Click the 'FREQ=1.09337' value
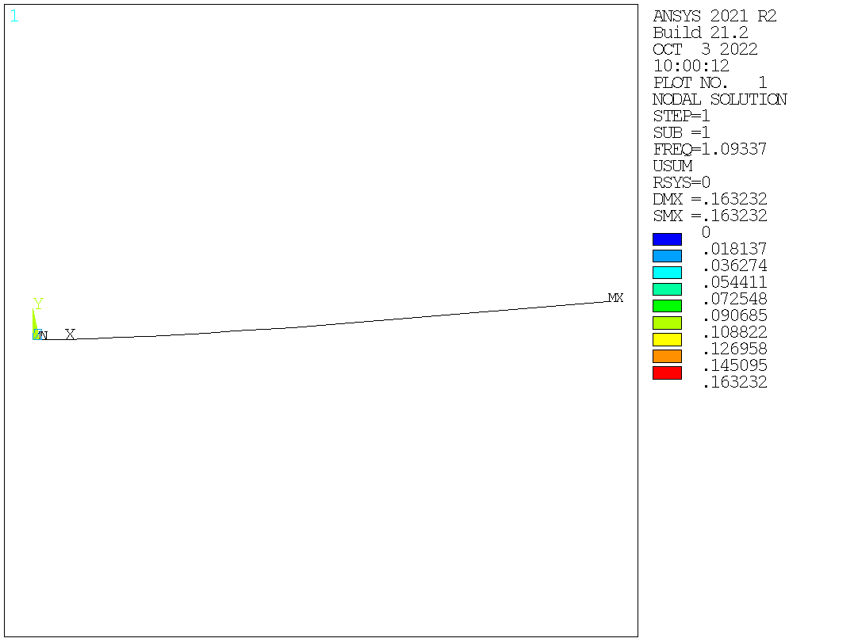 tap(710, 149)
